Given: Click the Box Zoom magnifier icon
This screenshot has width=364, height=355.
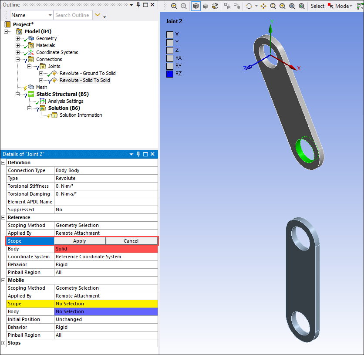Looking at the screenshot, I should tap(282, 6).
